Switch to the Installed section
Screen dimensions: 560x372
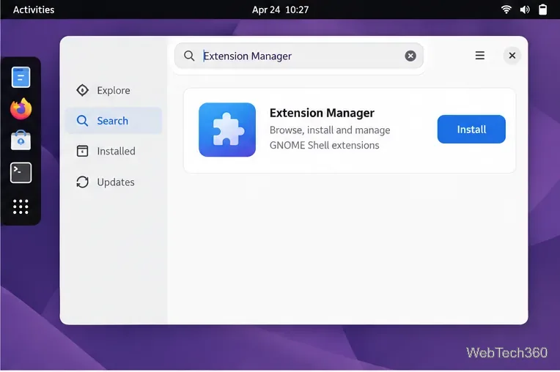tap(114, 152)
